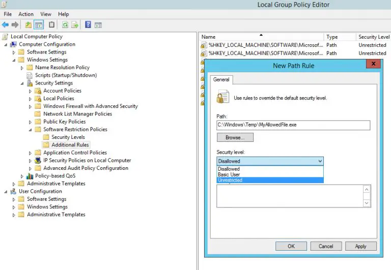Open Help via blue question mark icon
This screenshot has width=391, height=270.
88,24
